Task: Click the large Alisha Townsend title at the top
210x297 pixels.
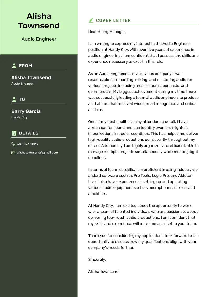Action: pyautogui.click(x=39, y=21)
